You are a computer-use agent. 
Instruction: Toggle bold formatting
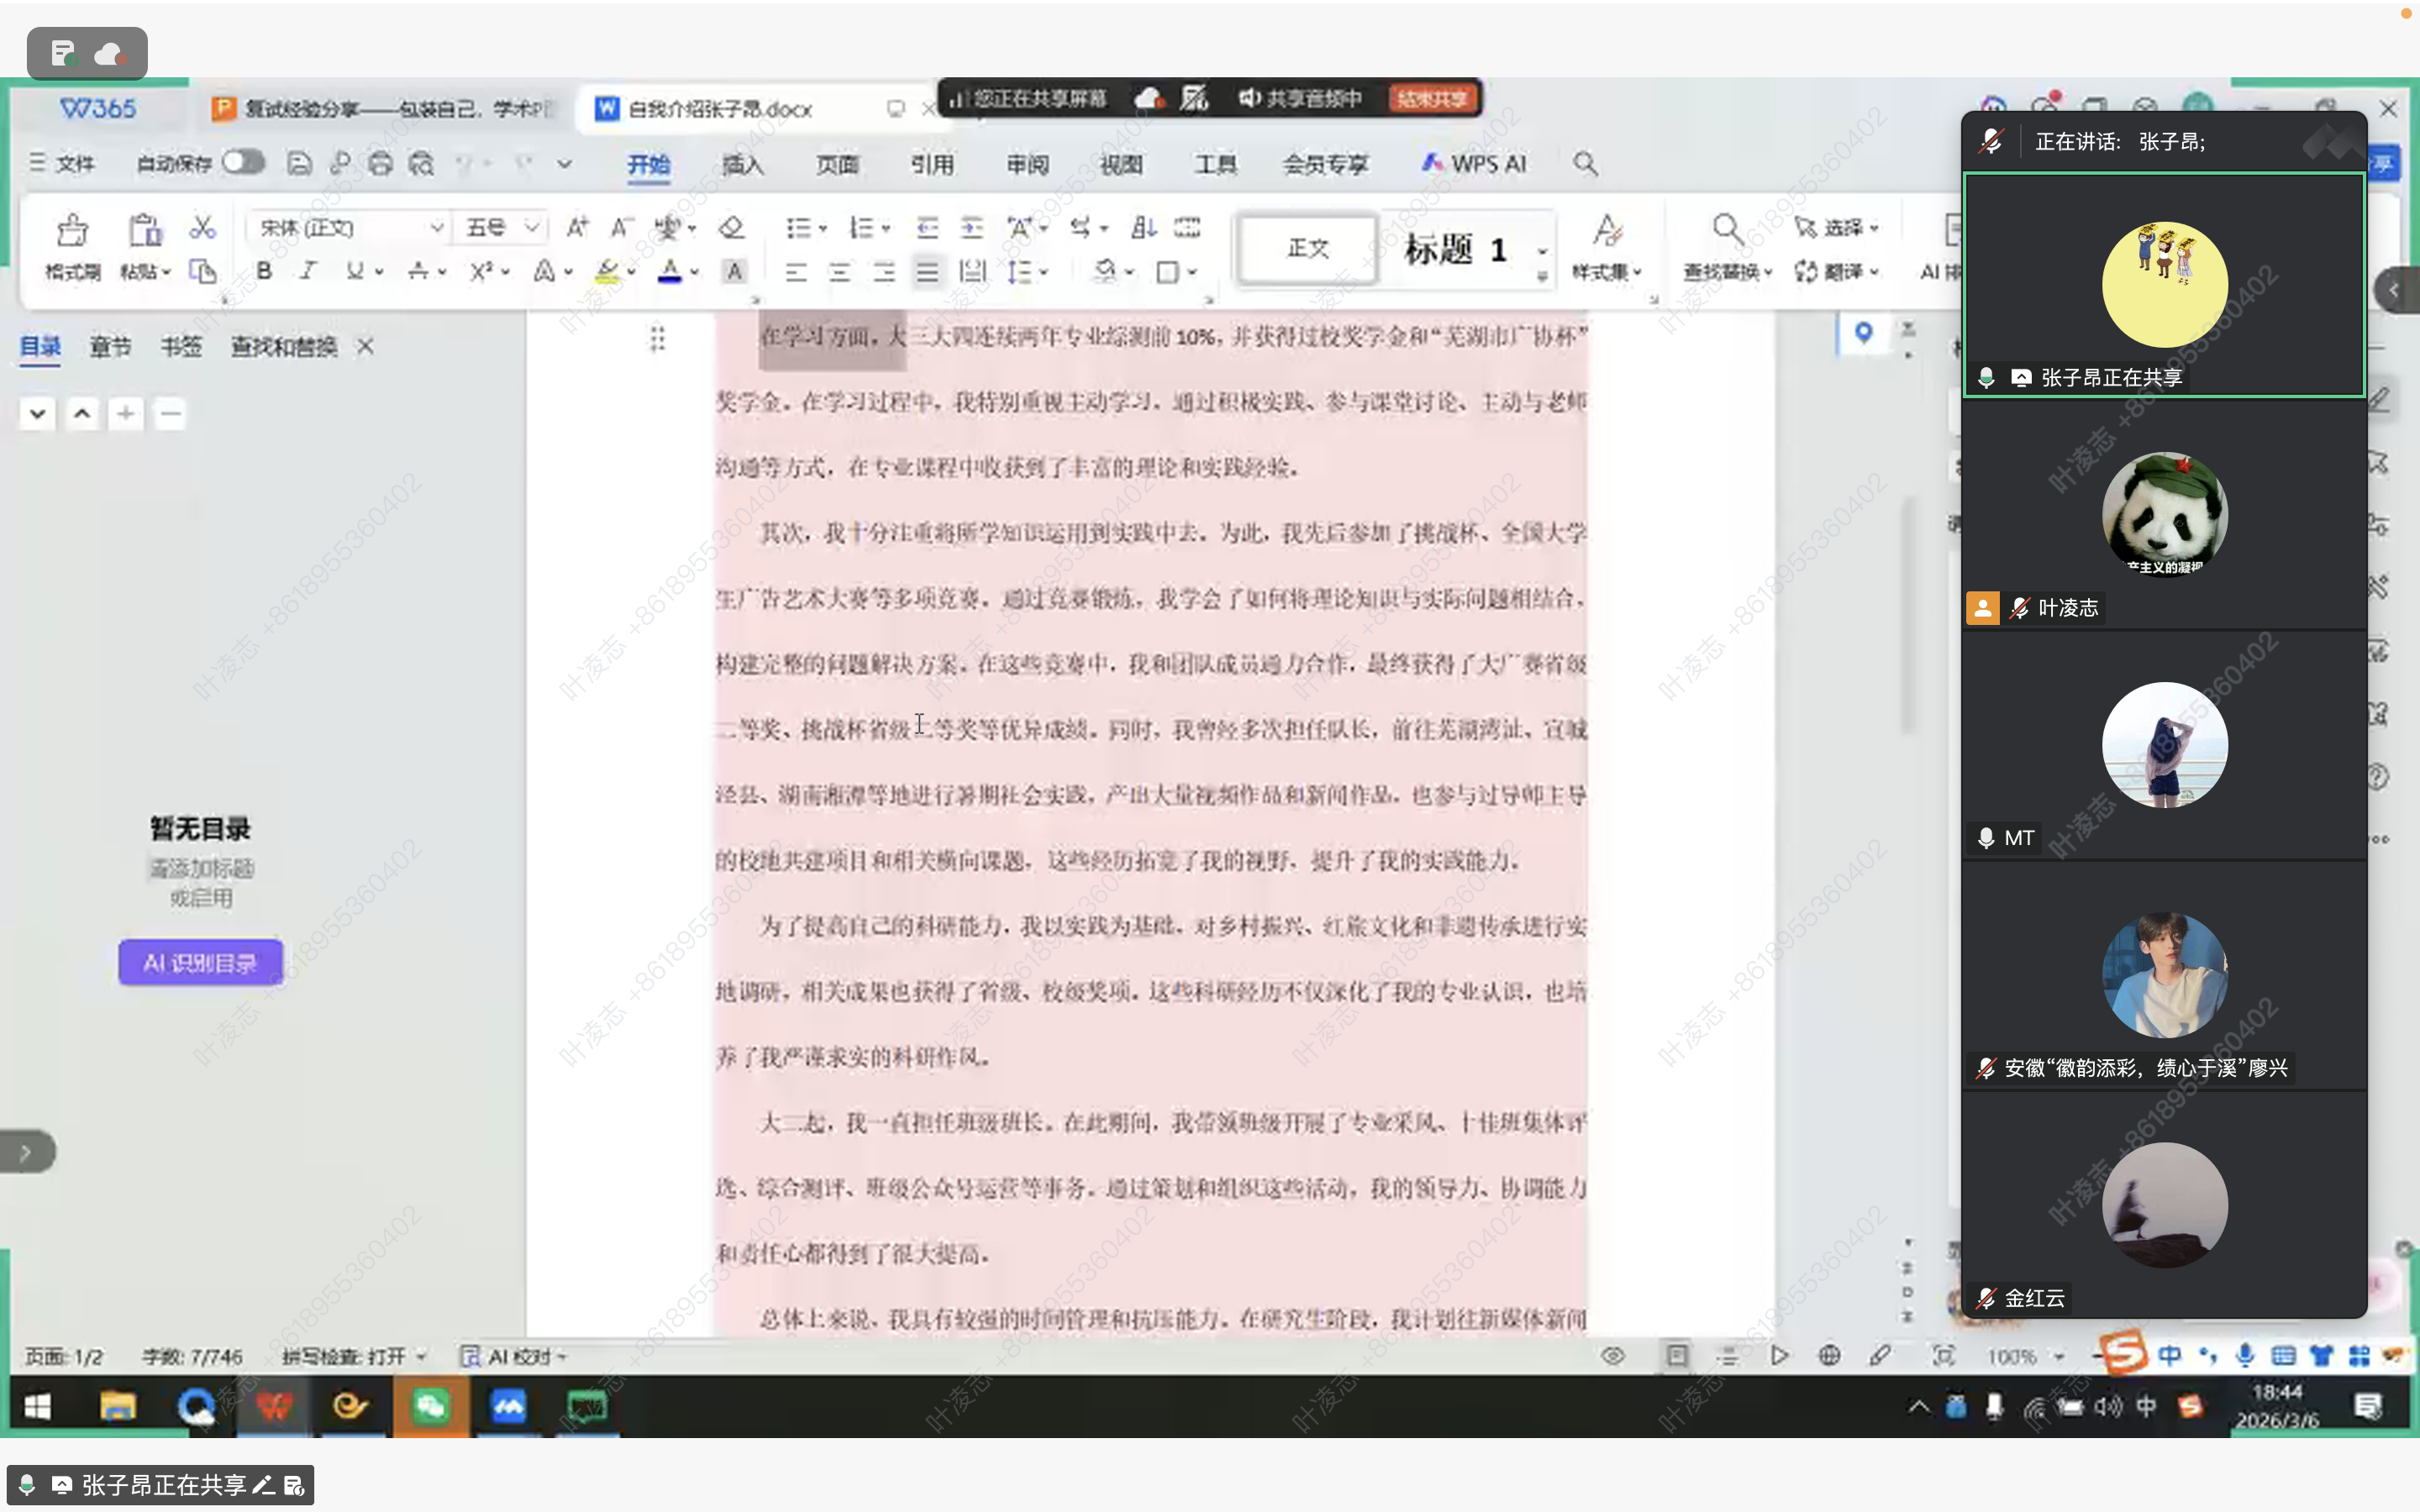(x=264, y=271)
